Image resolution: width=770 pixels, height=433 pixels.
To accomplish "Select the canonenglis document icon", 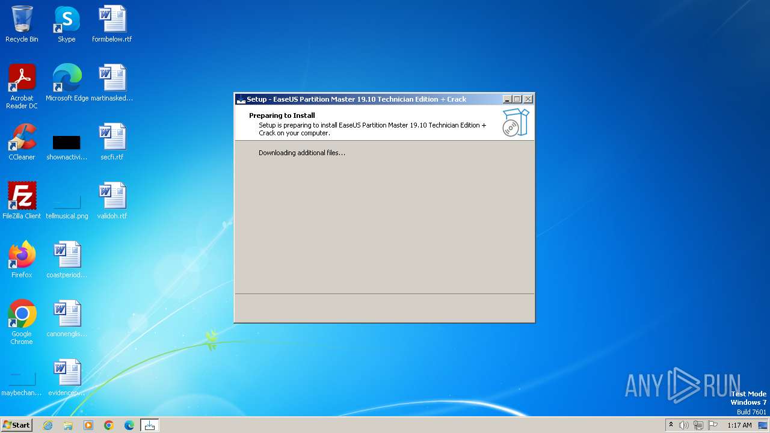I will [67, 318].
